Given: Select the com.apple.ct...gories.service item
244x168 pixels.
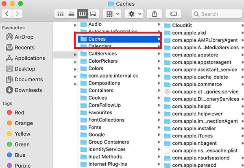Looking at the screenshot, I should pos(204,92).
